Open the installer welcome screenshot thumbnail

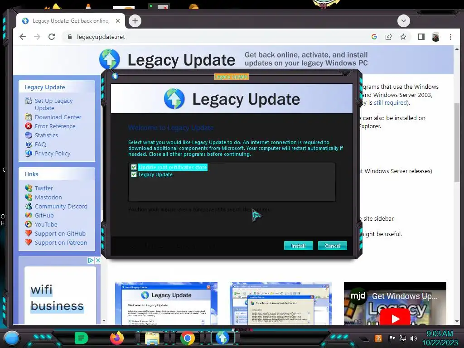(166, 303)
